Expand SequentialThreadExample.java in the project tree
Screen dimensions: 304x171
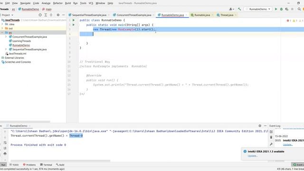[x=6, y=49]
